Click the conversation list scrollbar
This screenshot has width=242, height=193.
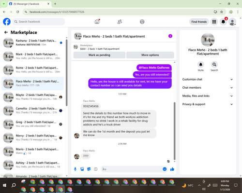click(66, 72)
